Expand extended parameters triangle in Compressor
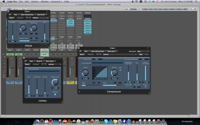 79,91
